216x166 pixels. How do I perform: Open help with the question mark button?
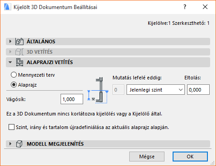coord(185,7)
